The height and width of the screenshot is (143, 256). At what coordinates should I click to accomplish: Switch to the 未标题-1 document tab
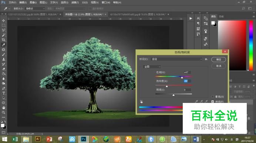coord(84,14)
